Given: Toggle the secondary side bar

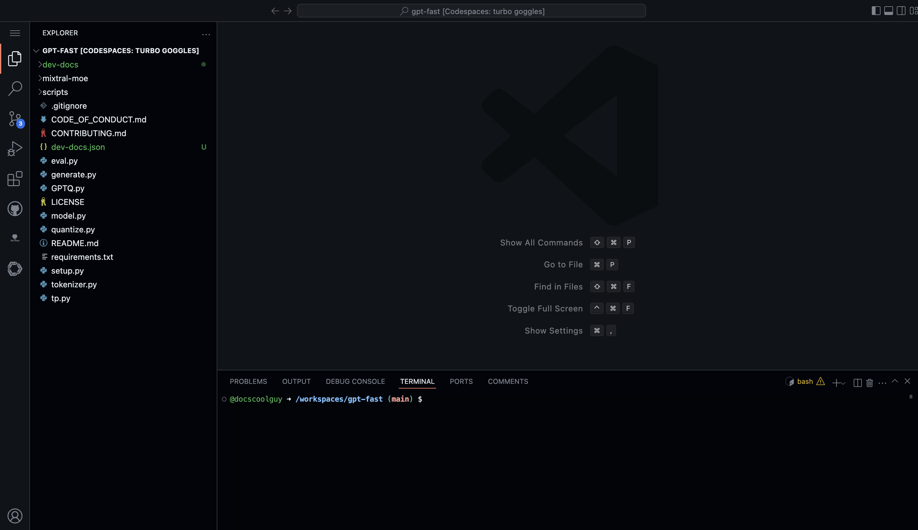Looking at the screenshot, I should [901, 11].
